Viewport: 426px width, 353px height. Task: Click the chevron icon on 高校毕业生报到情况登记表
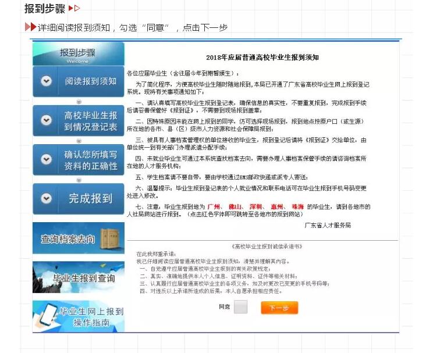47,120
